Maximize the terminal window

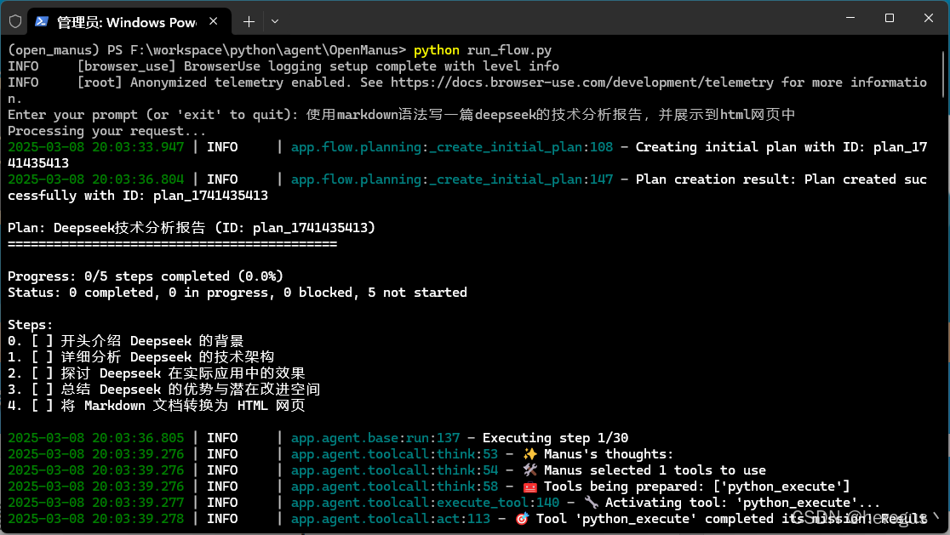click(890, 18)
